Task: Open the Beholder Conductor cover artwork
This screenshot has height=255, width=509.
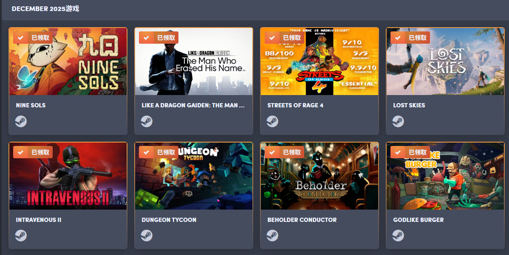Action: tap(320, 176)
